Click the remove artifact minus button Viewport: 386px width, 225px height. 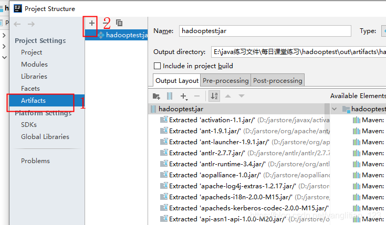[106, 23]
